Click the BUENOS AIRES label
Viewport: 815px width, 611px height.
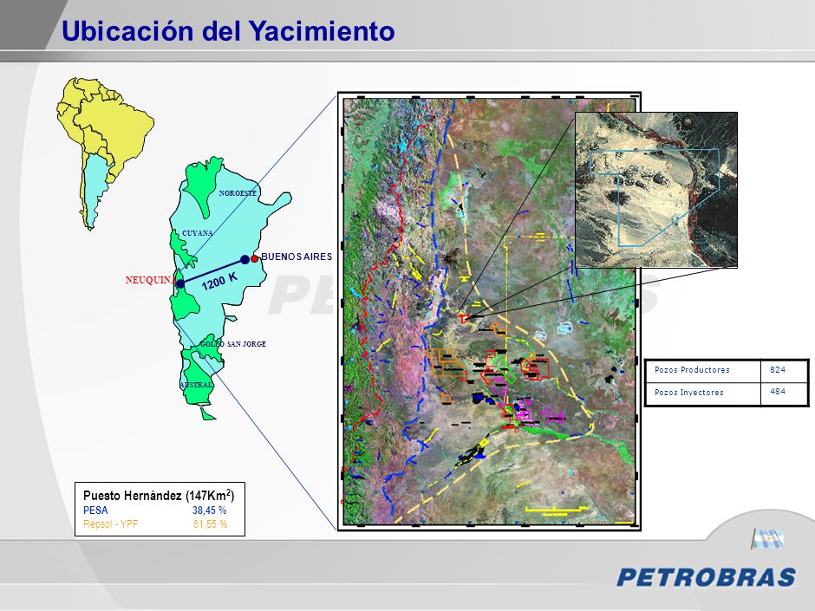297,257
